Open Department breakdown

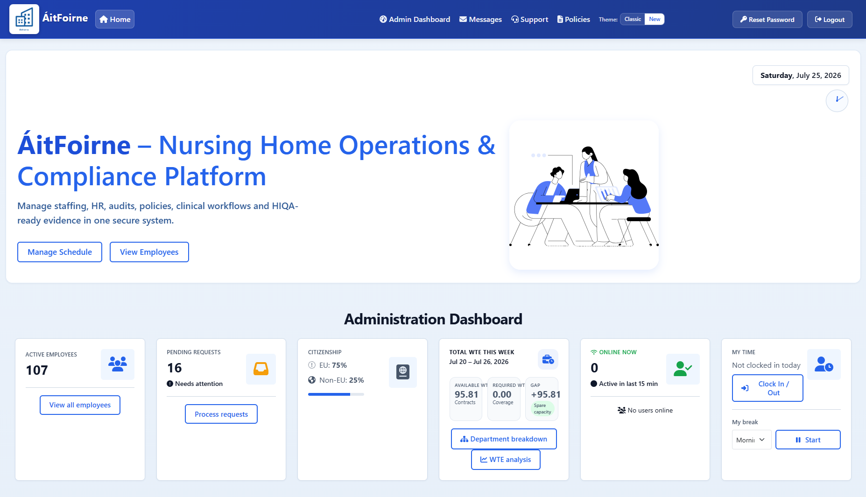click(x=504, y=439)
